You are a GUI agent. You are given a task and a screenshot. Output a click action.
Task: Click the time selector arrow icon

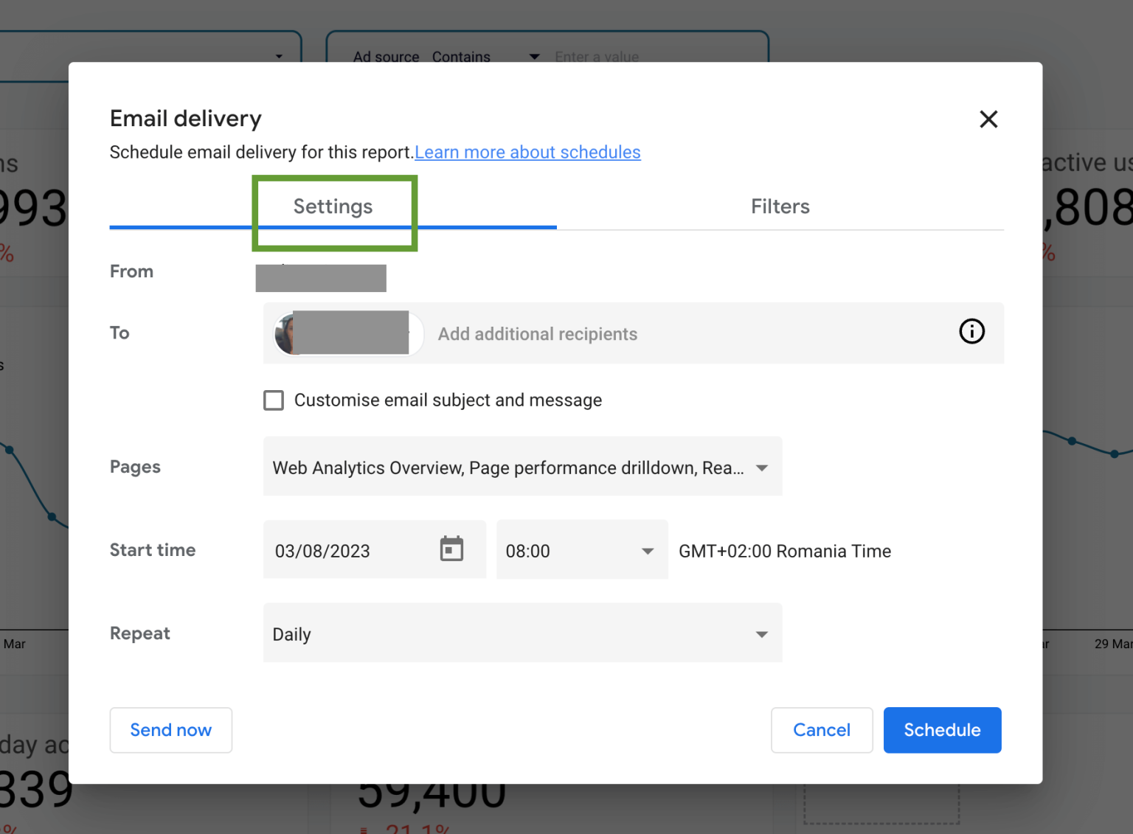(648, 551)
